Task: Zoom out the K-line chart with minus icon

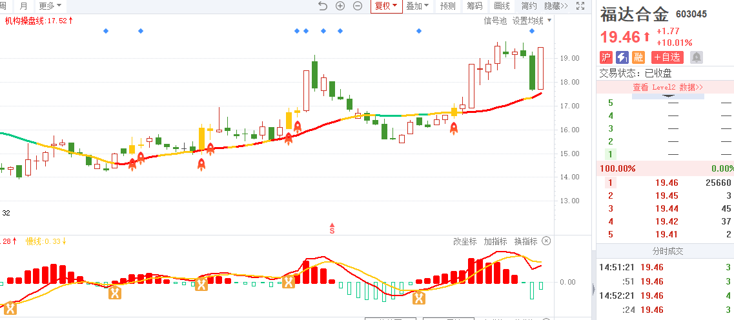Action: [358, 6]
